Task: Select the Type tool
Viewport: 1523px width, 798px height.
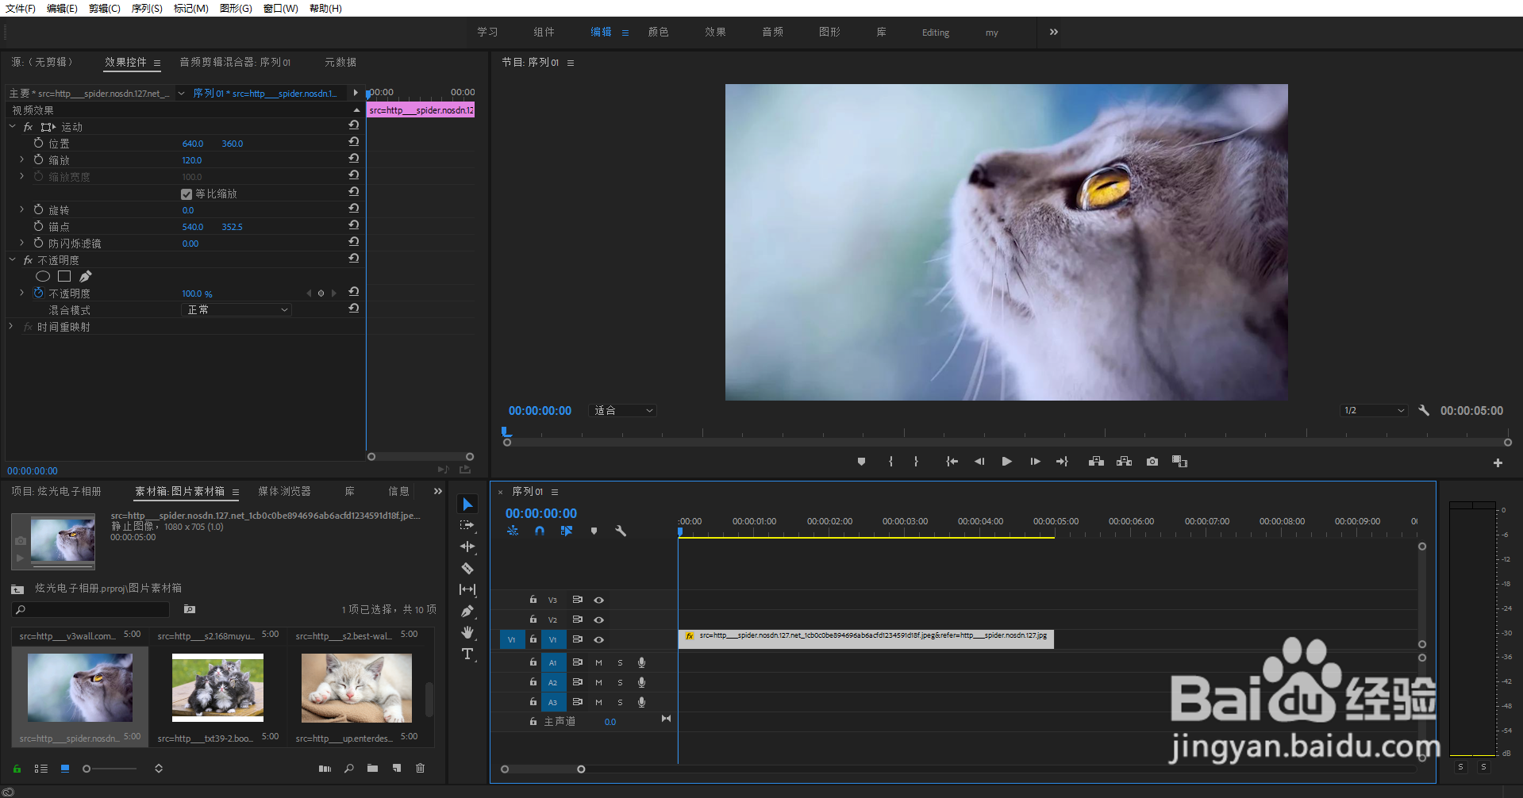Action: pos(467,654)
